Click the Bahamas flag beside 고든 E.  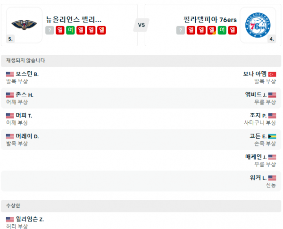point(272,136)
